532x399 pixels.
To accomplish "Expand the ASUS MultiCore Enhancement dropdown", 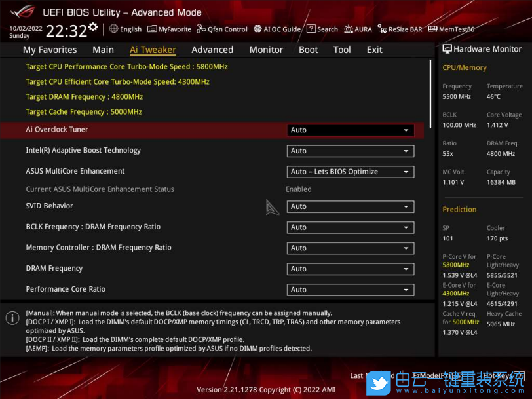I will (x=350, y=172).
